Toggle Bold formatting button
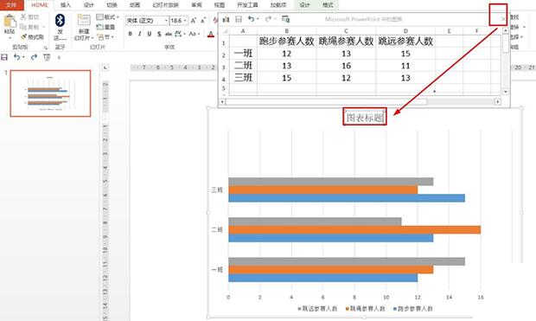 pos(131,34)
